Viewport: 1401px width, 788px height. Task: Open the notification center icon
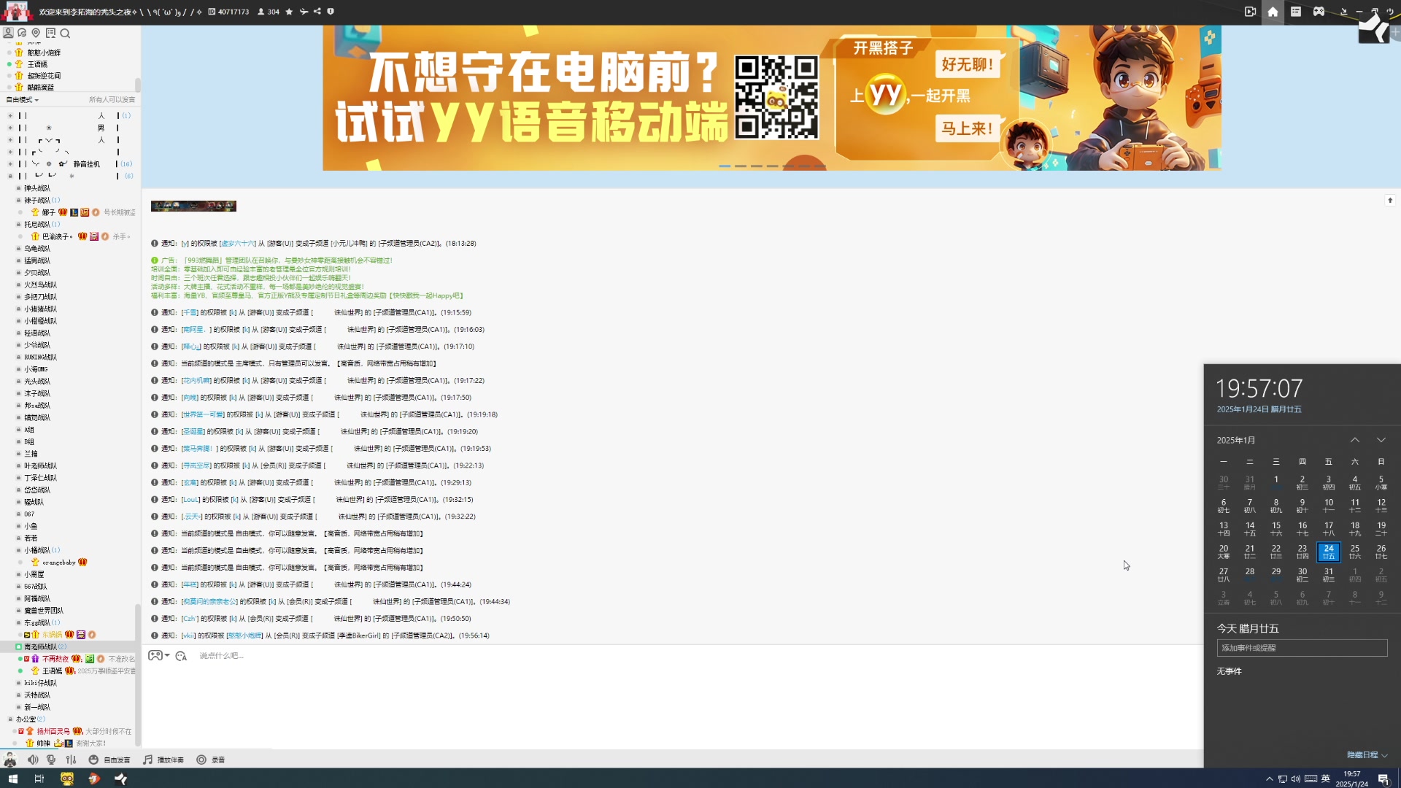[x=1383, y=779]
